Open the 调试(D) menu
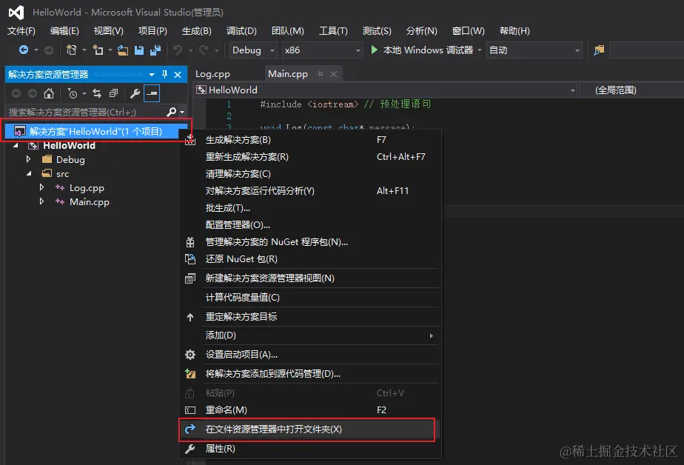The width and height of the screenshot is (684, 465). 241,31
